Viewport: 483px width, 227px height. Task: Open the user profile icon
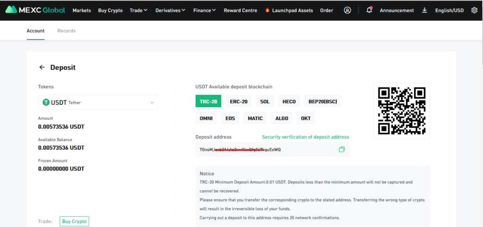coord(348,10)
